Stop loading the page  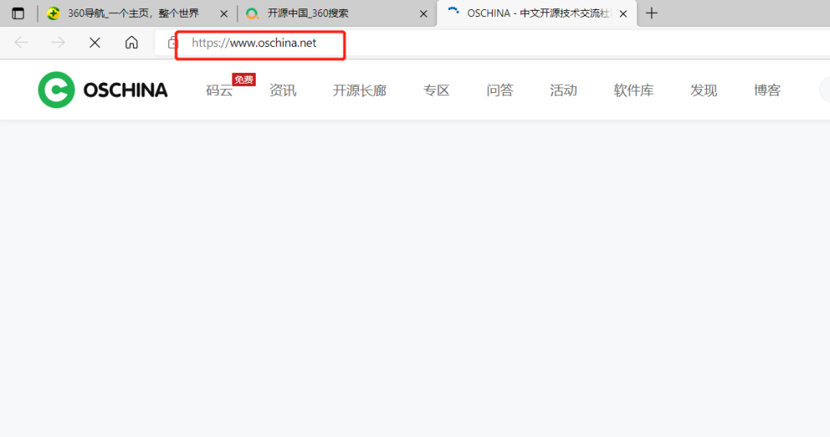tap(95, 42)
